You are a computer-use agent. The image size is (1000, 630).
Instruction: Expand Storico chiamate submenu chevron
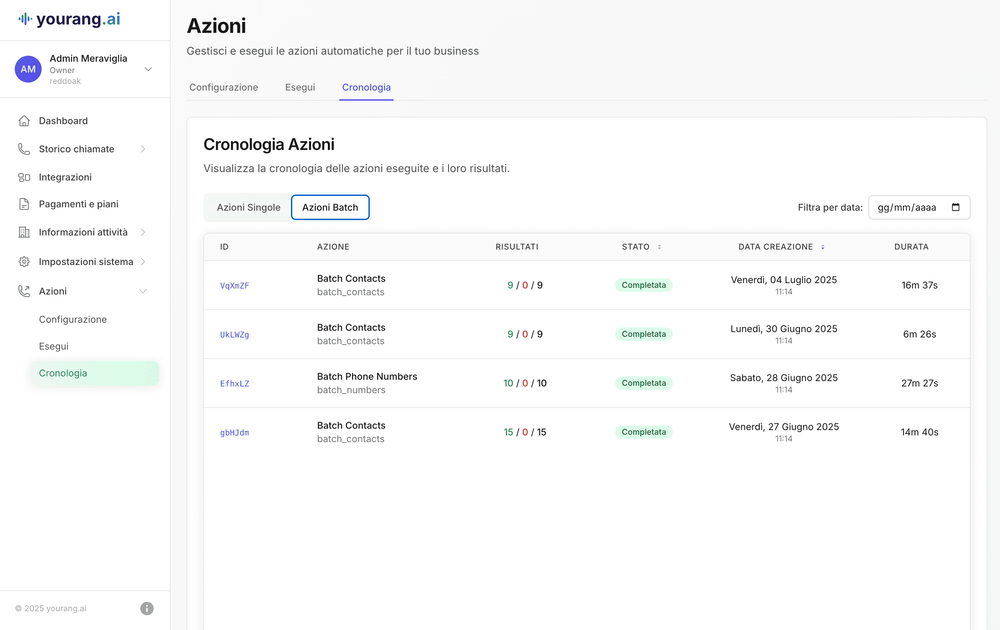tap(143, 149)
